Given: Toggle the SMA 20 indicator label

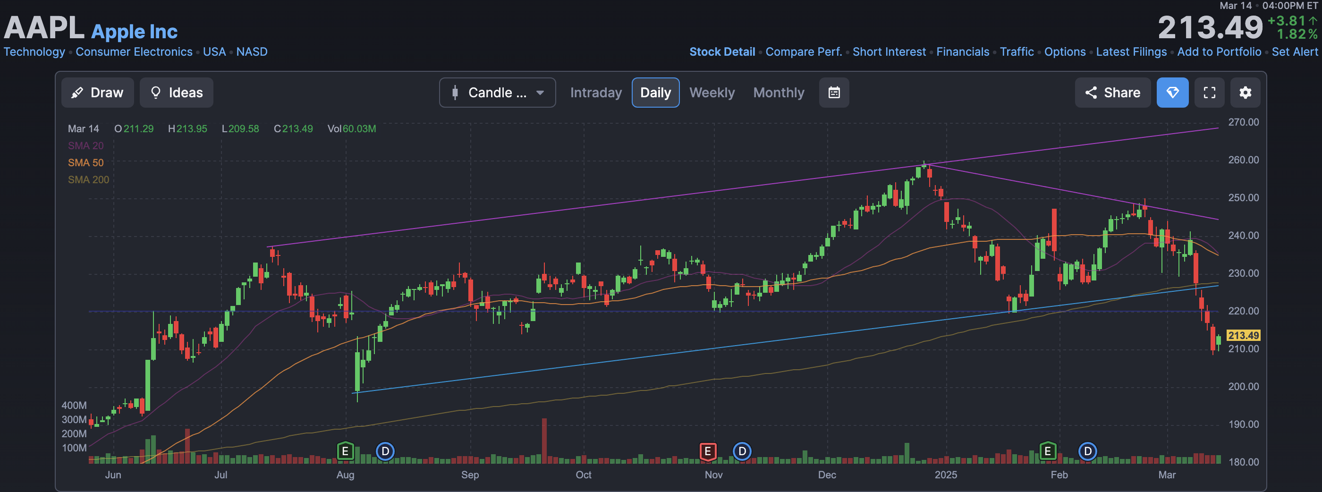Looking at the screenshot, I should pyautogui.click(x=86, y=146).
